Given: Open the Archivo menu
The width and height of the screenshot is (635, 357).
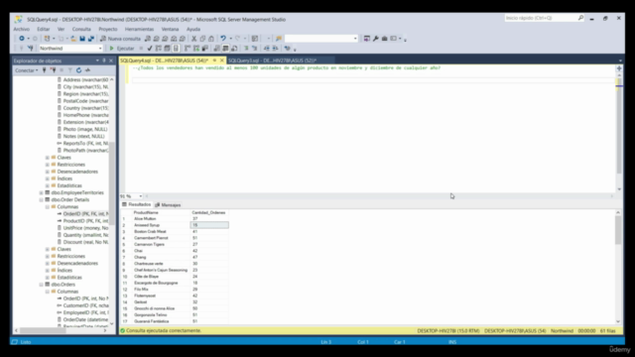Looking at the screenshot, I should pos(22,29).
